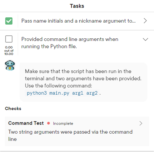This screenshot has width=154, height=152.
Task: Click the Checks section heading
Action: point(13,108)
